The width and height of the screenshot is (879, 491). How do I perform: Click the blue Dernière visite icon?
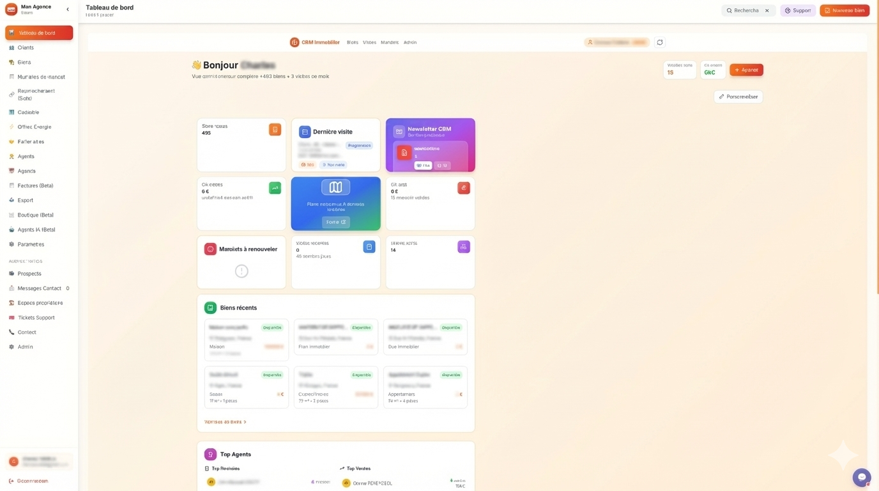pos(305,132)
